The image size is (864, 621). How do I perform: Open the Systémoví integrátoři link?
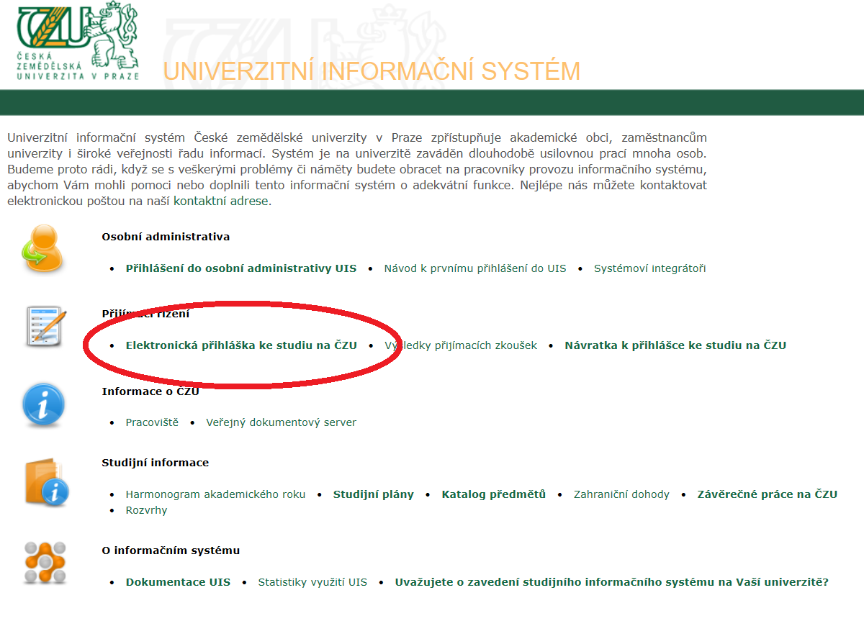pyautogui.click(x=650, y=268)
